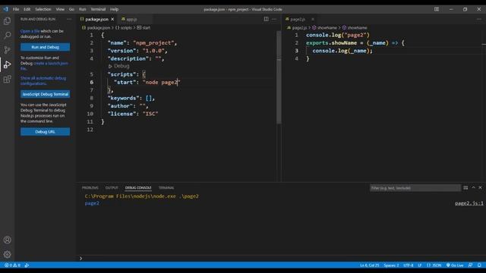Open the Help menu
This screenshot has width=486, height=273.
pos(114,9)
